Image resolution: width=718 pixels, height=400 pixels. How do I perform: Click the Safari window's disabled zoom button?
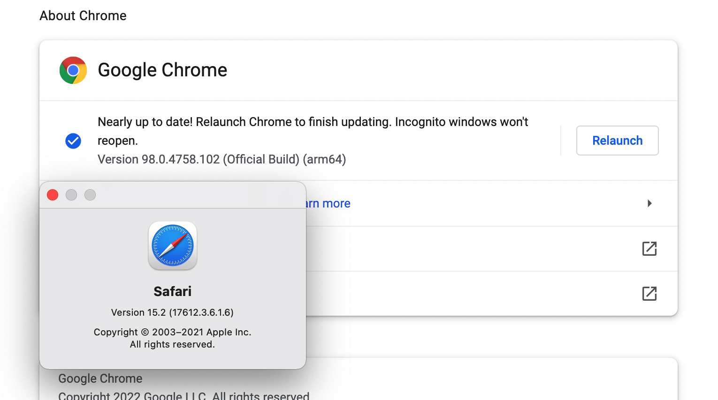pyautogui.click(x=90, y=195)
